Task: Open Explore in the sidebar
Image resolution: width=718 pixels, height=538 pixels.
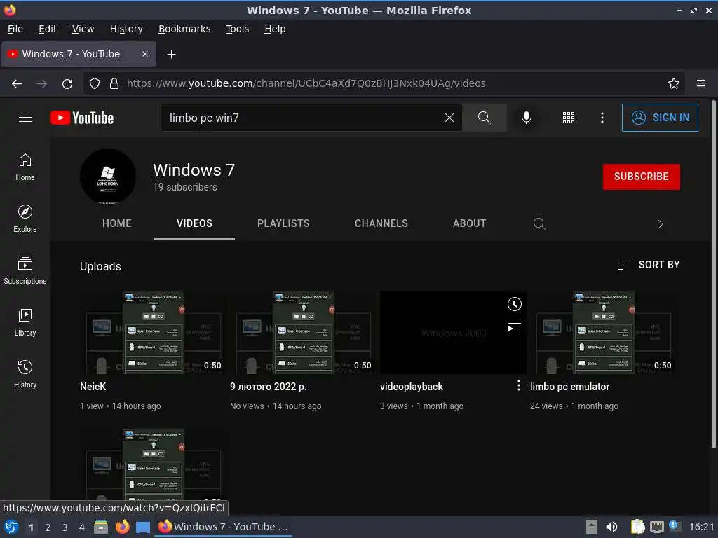Action: [x=25, y=219]
